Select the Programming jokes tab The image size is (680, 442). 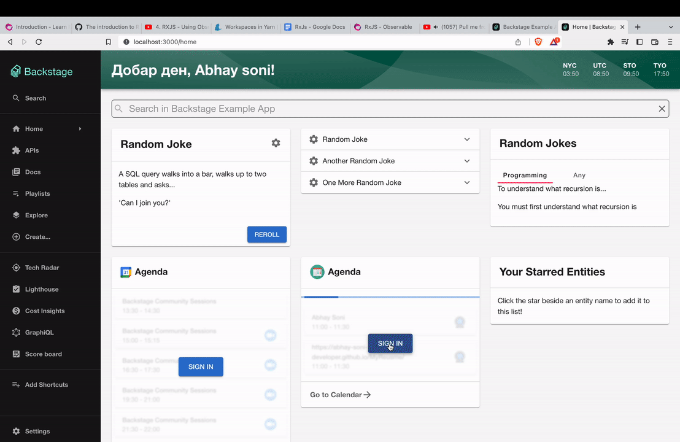tap(525, 175)
